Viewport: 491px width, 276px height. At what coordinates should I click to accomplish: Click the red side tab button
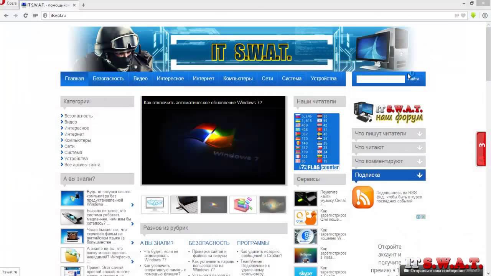click(x=481, y=149)
